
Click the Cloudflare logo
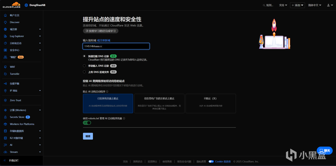click(x=11, y=5)
